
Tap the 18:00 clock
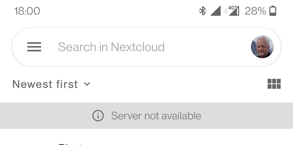[x=27, y=11]
